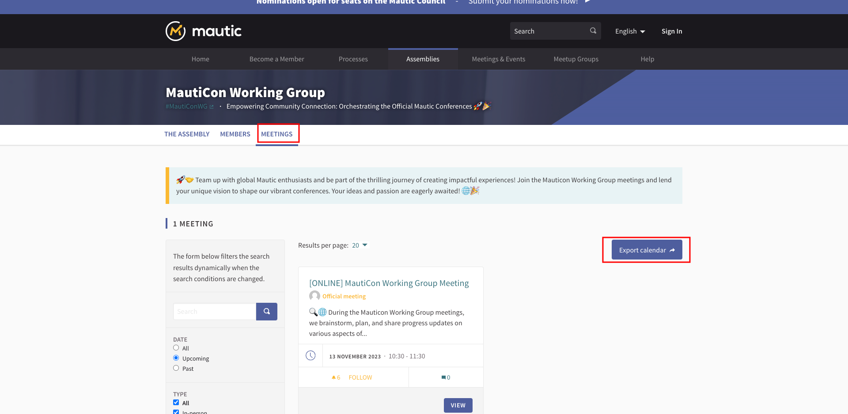The width and height of the screenshot is (848, 414).
Task: Click the header search magnifier icon
Action: click(x=593, y=31)
